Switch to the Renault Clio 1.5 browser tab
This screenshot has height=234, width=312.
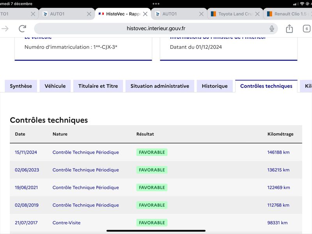[288, 14]
